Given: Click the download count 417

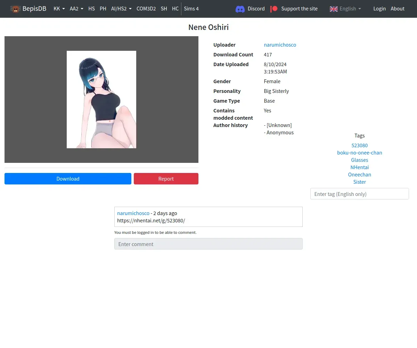Looking at the screenshot, I should tap(268, 55).
